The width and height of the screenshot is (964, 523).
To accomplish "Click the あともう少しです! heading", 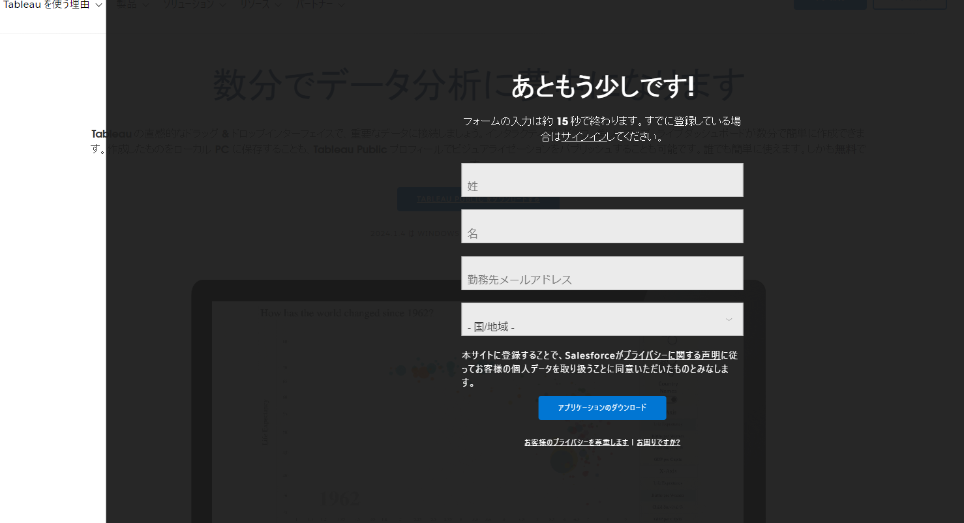I will click(x=603, y=87).
